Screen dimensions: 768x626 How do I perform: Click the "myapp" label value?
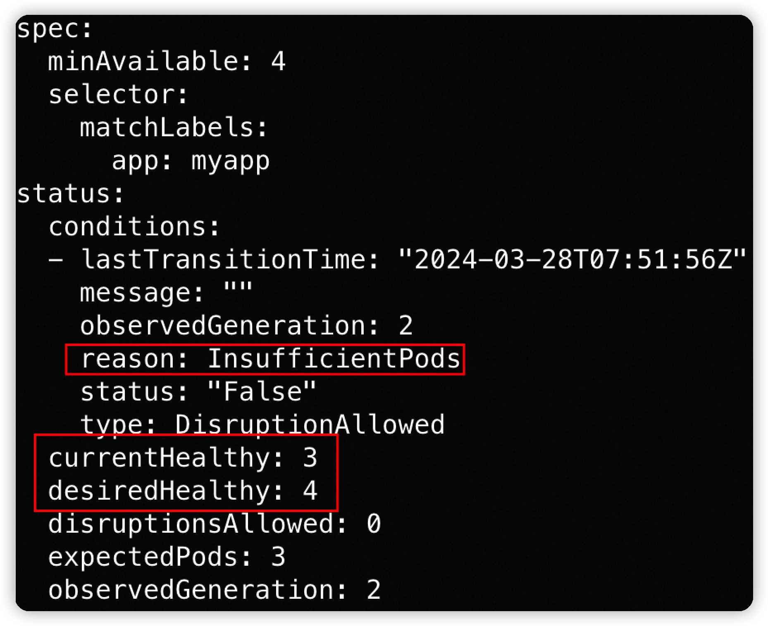pyautogui.click(x=230, y=161)
